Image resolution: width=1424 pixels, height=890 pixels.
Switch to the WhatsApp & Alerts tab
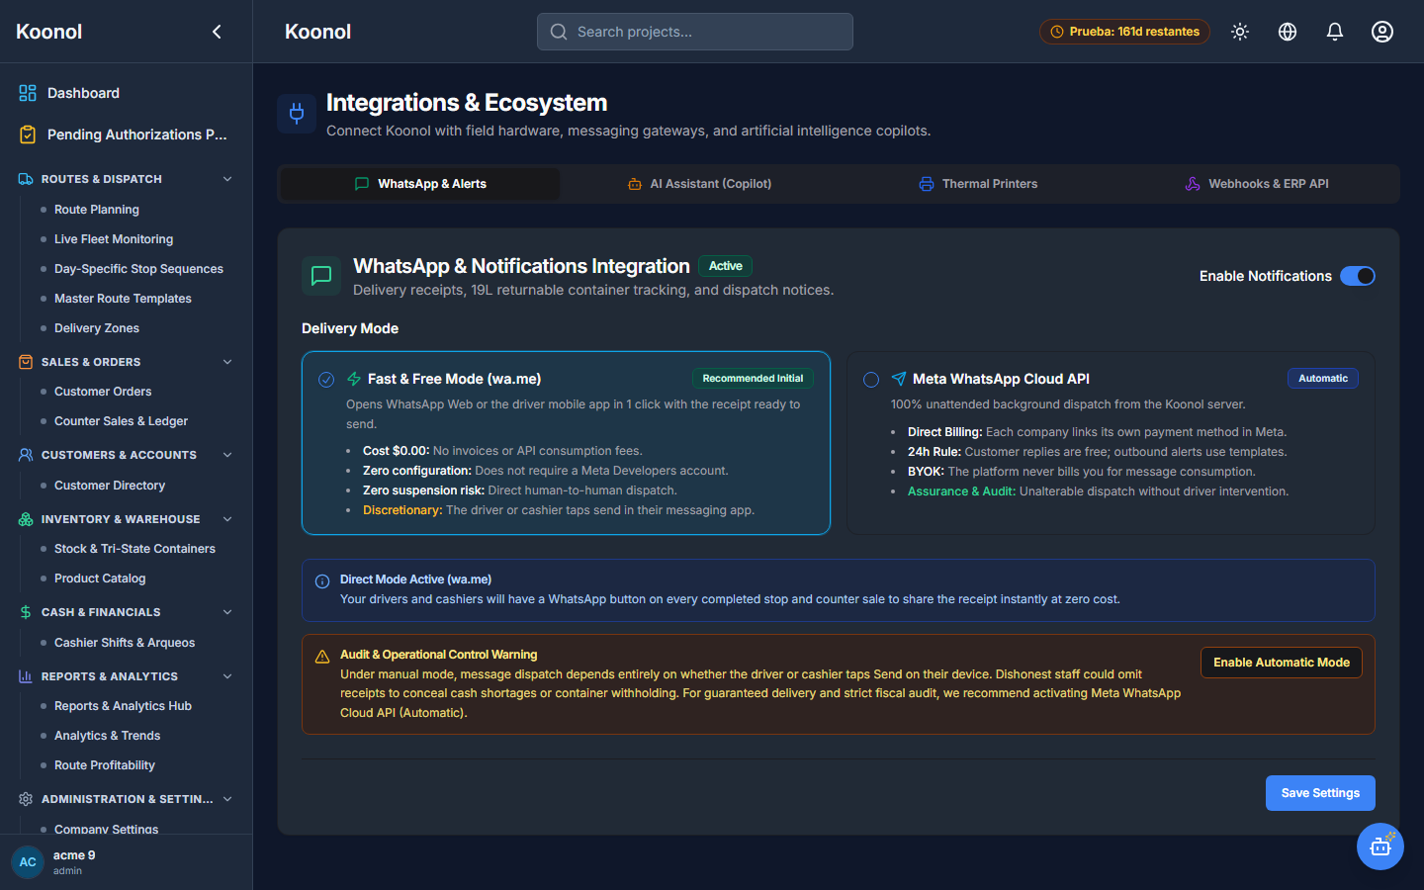[420, 184]
